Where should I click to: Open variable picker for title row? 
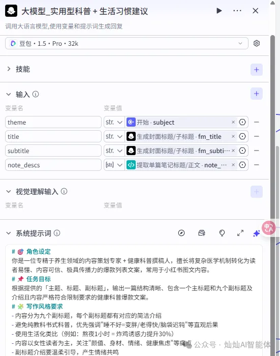coord(242,136)
